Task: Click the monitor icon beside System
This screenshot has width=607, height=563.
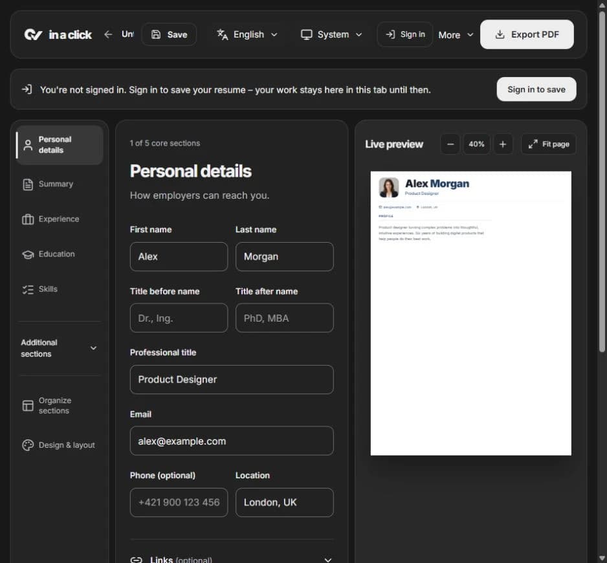Action: point(306,34)
